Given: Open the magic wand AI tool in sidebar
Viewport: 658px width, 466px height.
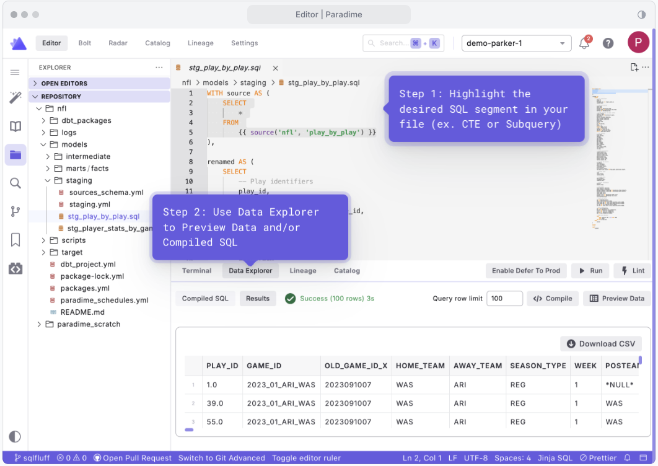Looking at the screenshot, I should pyautogui.click(x=15, y=97).
